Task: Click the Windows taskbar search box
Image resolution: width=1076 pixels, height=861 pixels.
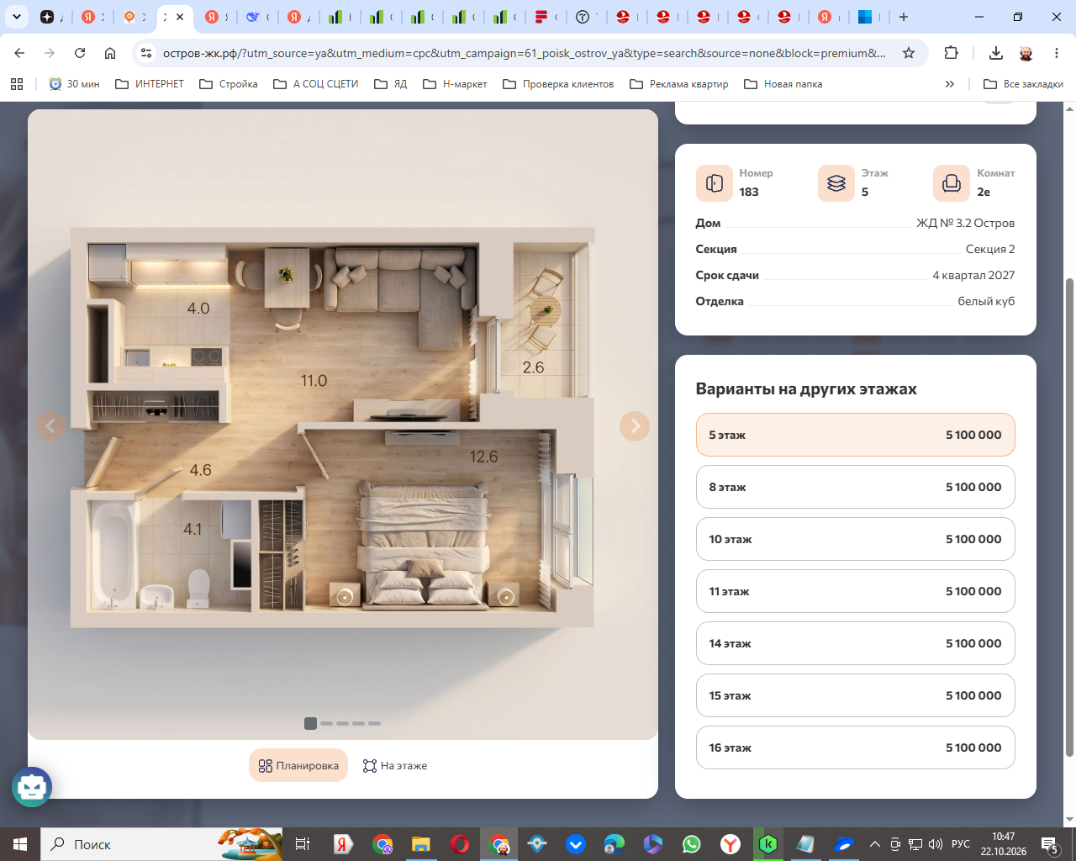Action: click(x=161, y=844)
